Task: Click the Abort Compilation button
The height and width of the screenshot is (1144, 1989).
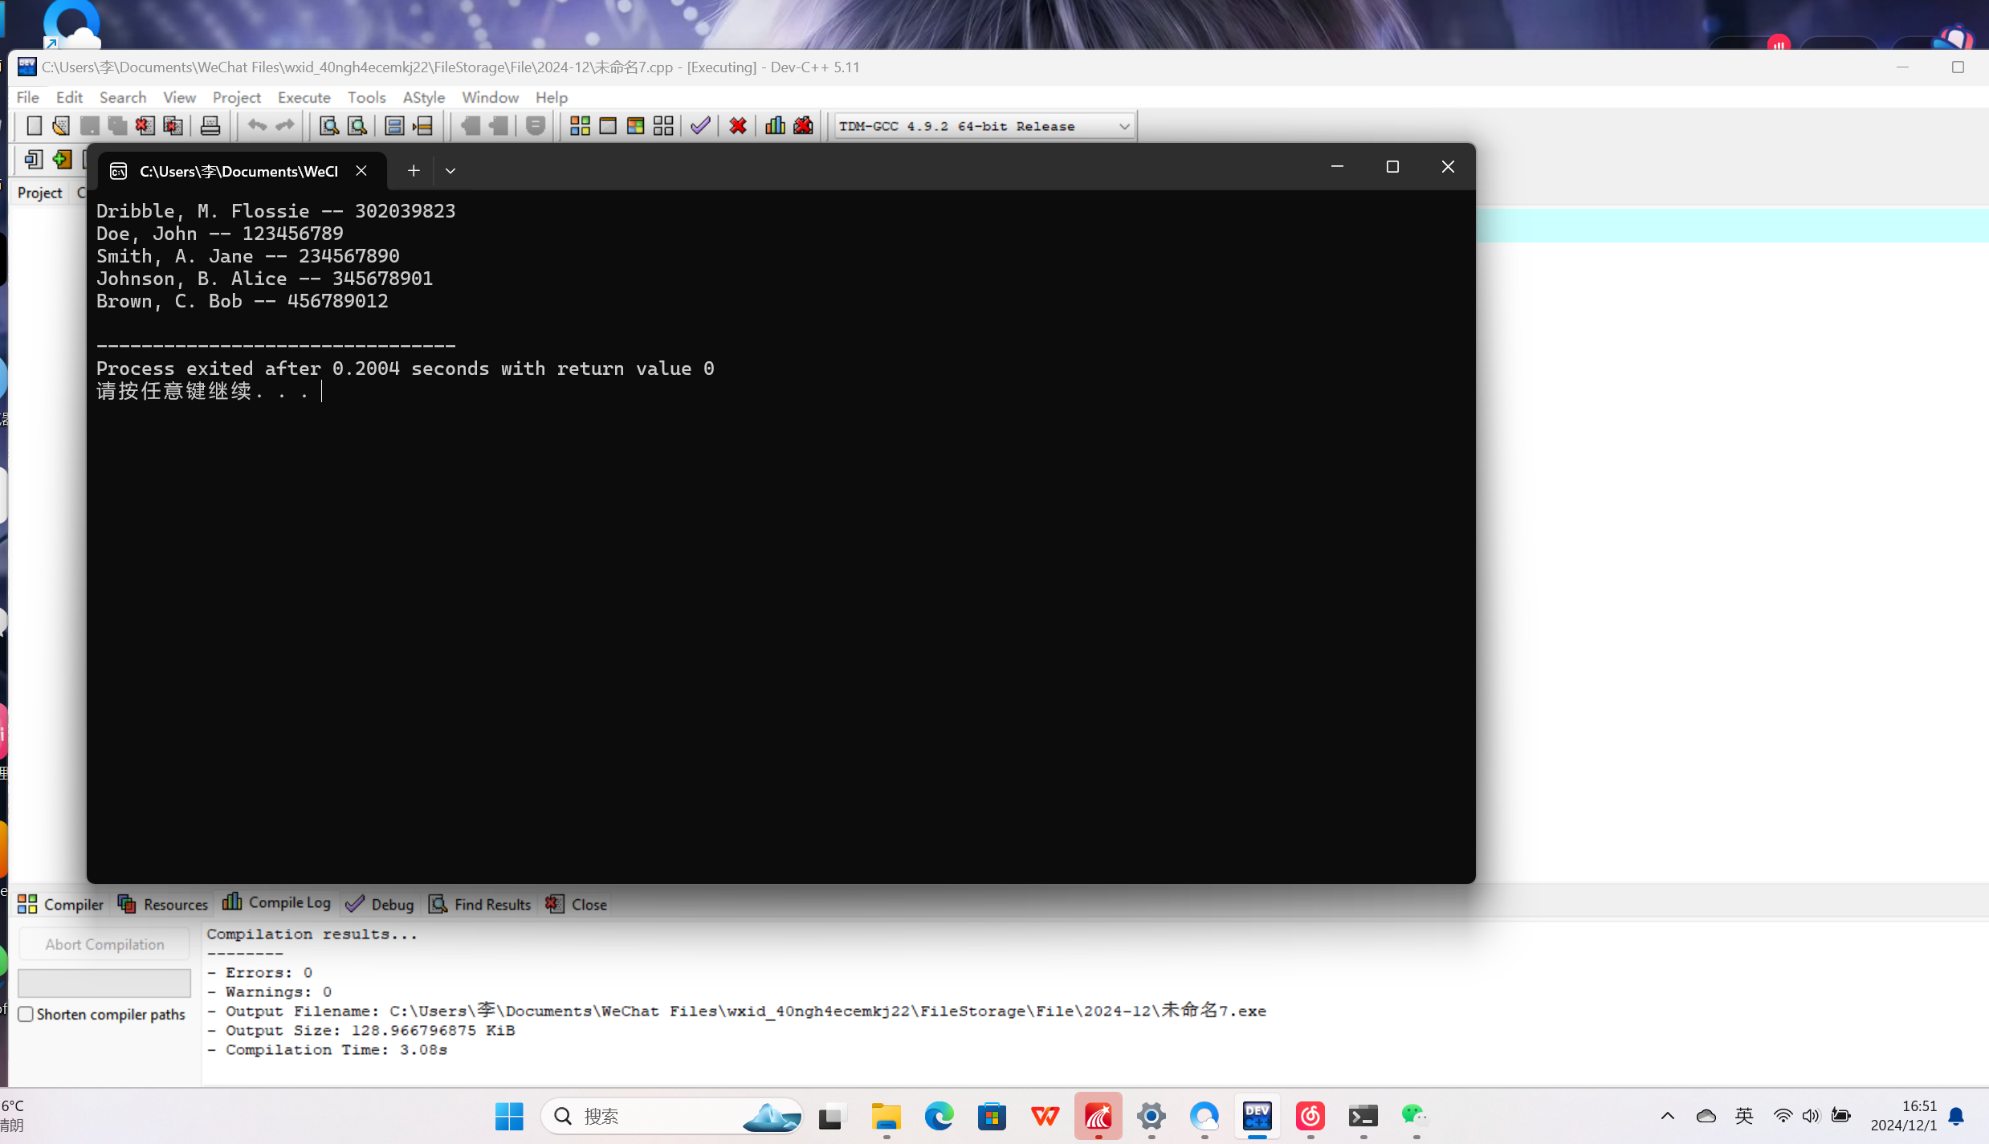Action: click(104, 944)
